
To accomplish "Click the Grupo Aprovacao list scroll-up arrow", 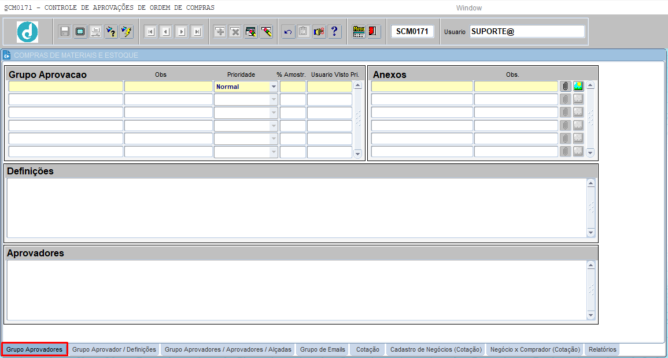I will (x=358, y=85).
